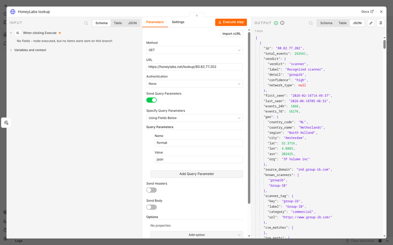Open Specify Query Parameters dropdown
Screen dimensions: 393x245
click(x=195, y=118)
